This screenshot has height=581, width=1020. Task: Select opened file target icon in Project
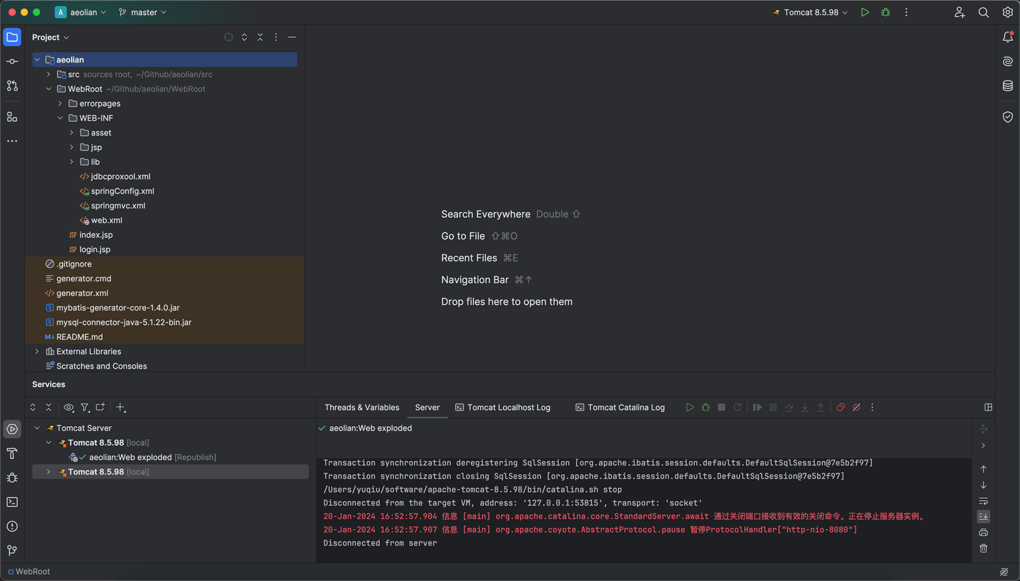click(228, 38)
